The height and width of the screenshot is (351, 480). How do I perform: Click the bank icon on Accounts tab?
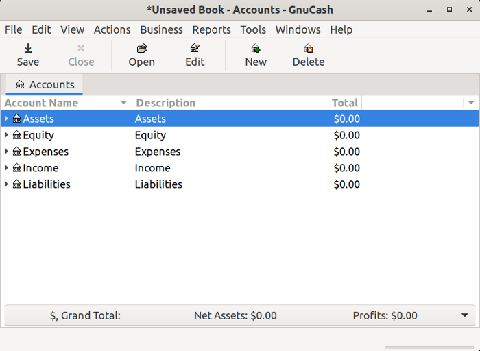[x=20, y=84]
